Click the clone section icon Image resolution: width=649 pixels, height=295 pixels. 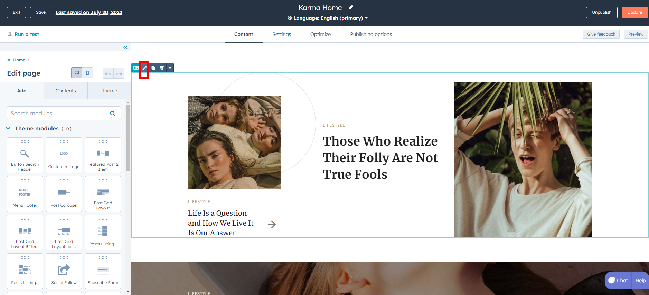[x=153, y=68]
